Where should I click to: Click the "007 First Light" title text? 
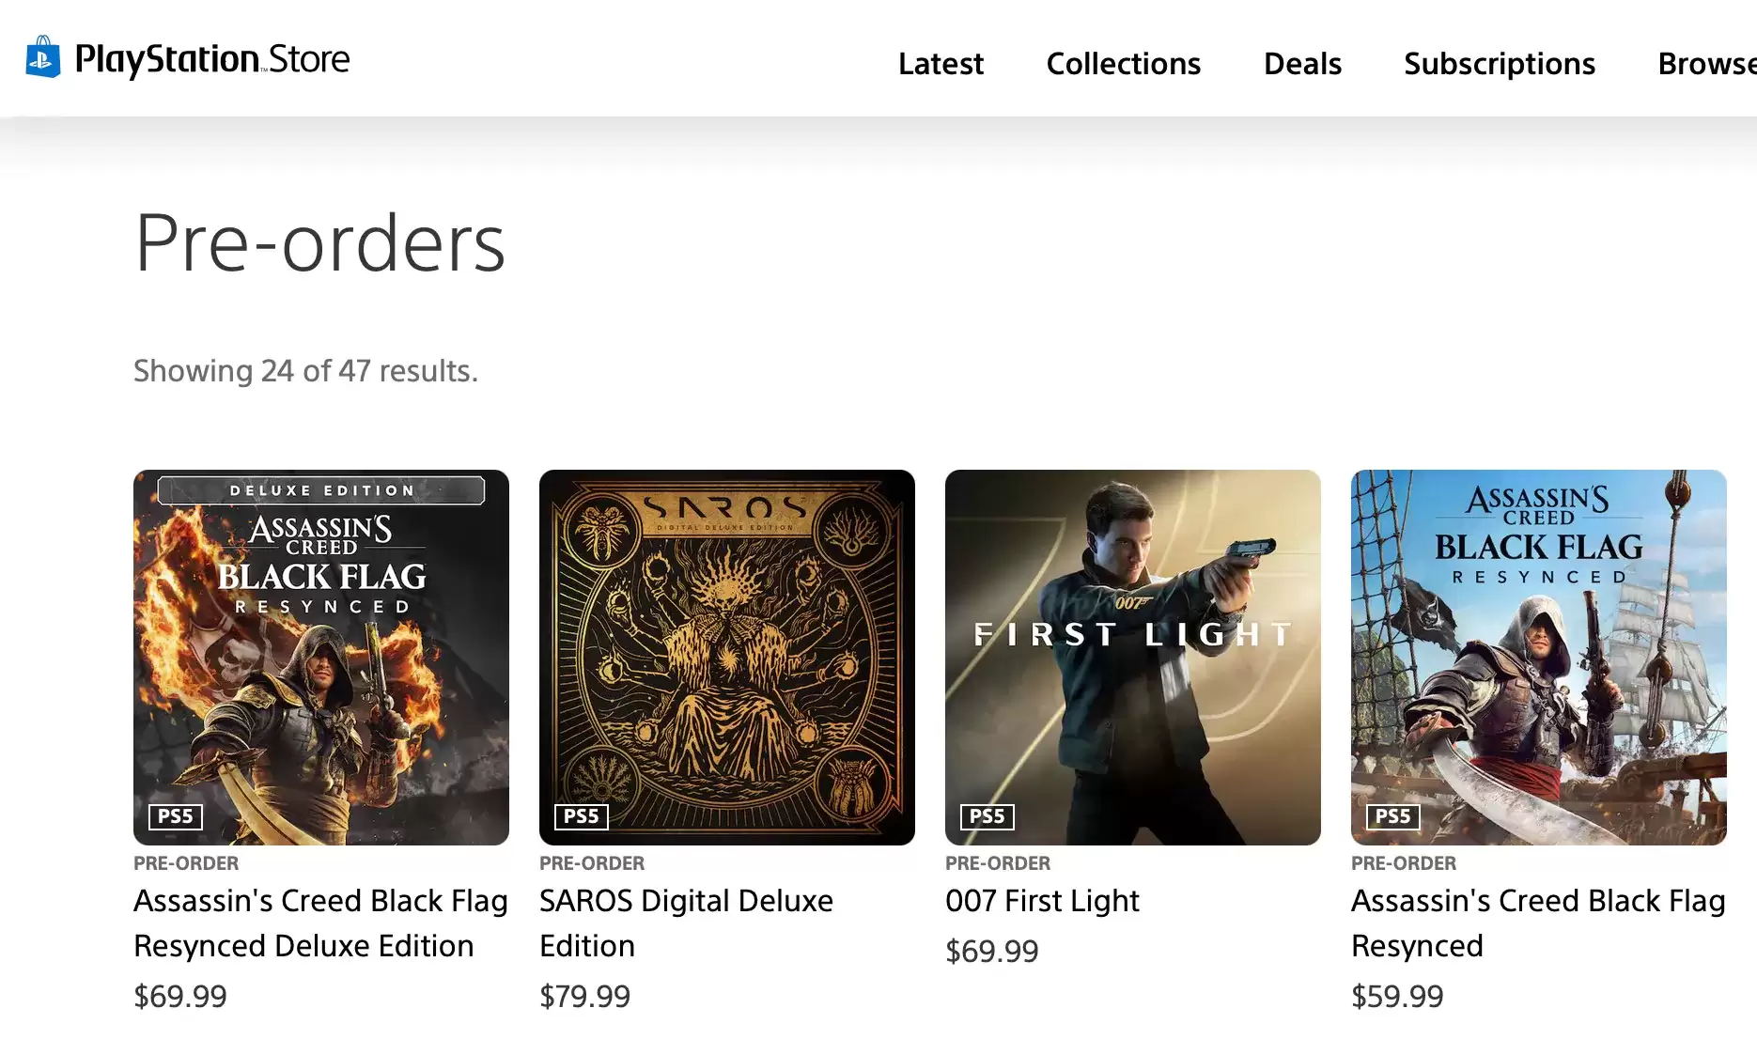tap(1042, 901)
